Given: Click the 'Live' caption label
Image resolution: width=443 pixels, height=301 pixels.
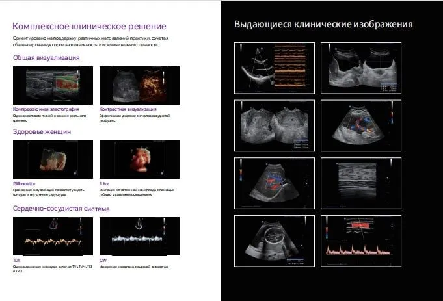Looking at the screenshot, I should point(104,183).
